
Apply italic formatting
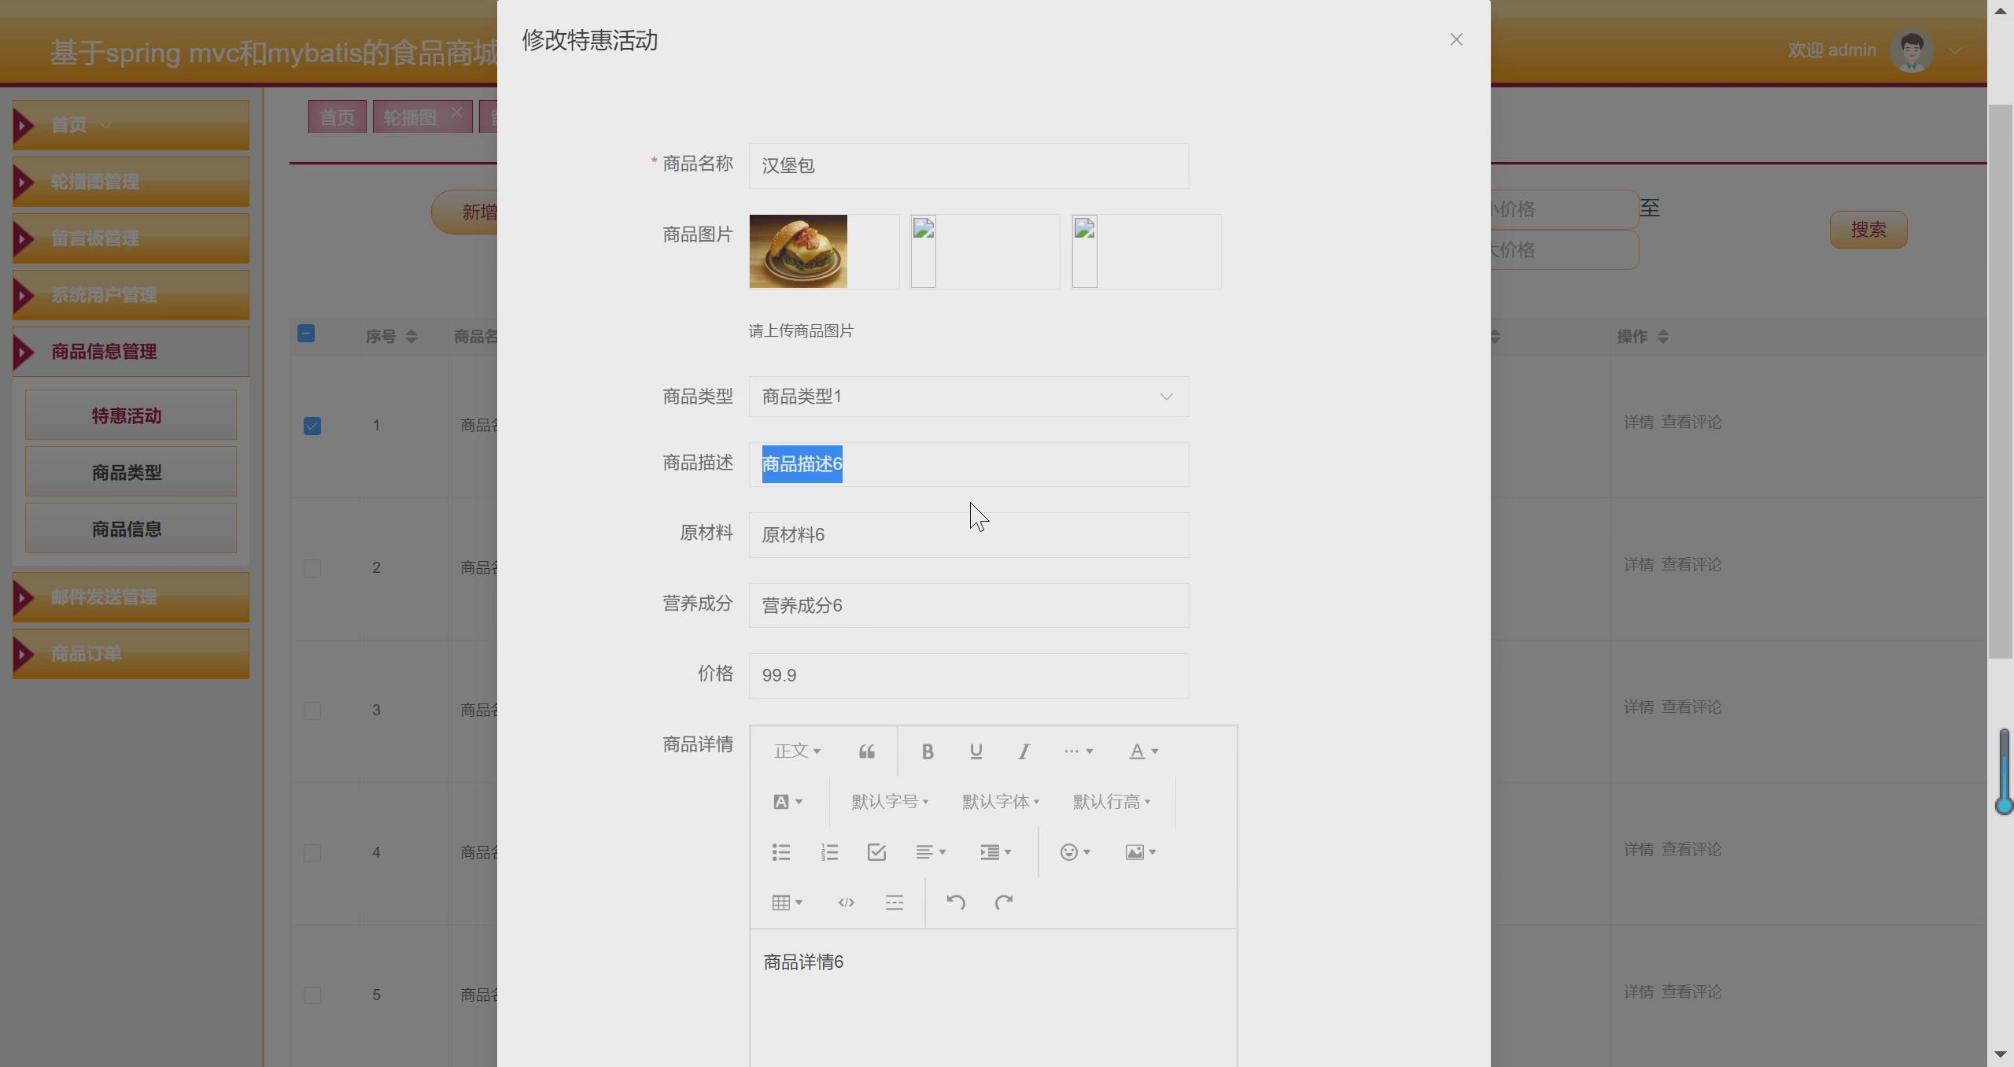1023,751
